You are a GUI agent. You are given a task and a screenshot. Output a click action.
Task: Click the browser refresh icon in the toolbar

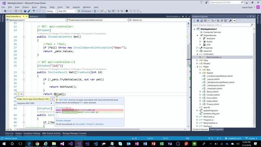[x=95, y=11]
